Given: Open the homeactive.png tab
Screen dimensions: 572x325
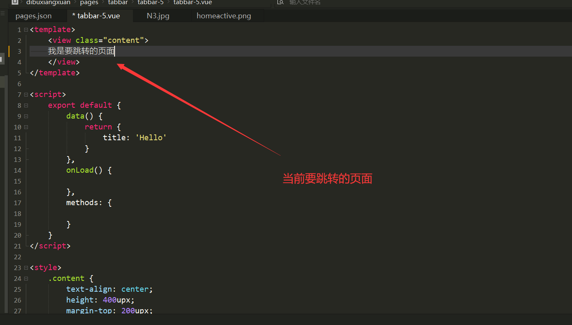Looking at the screenshot, I should click(223, 15).
